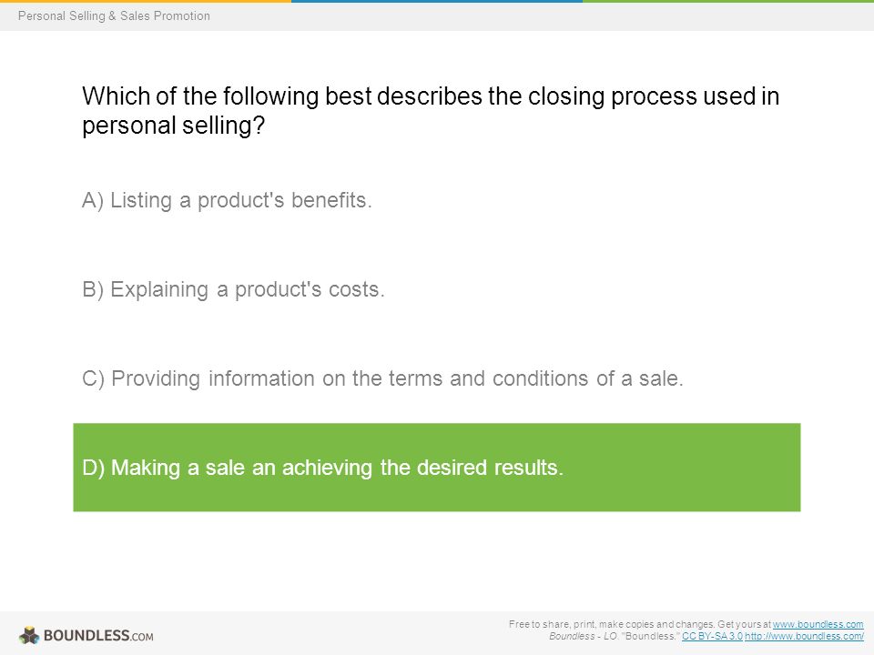Select answer B Explaining a product's costs
Image resolution: width=874 pixels, height=655 pixels.
[234, 289]
